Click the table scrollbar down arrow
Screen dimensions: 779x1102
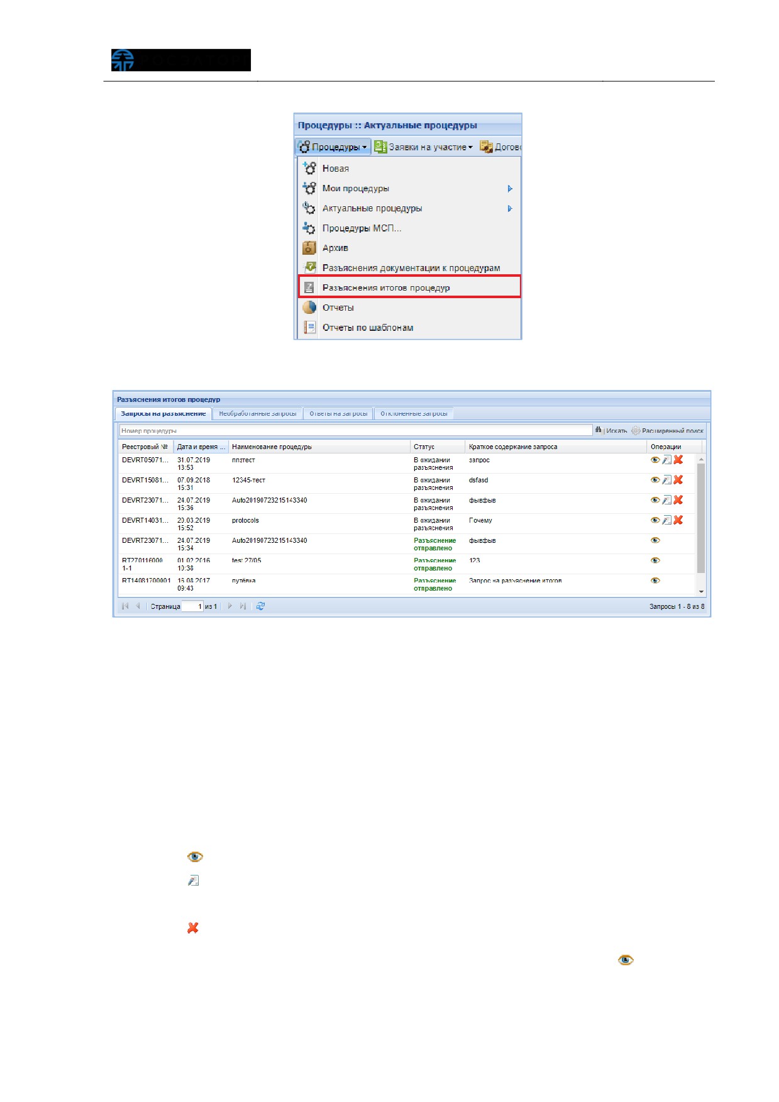[701, 592]
